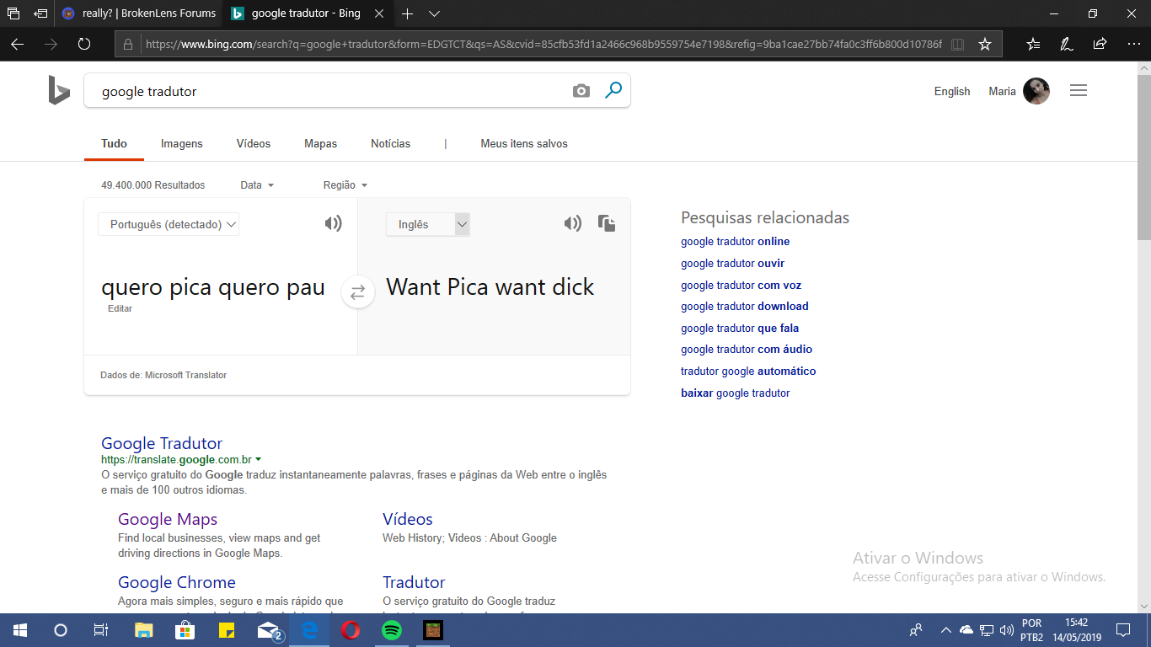This screenshot has height=647, width=1151.
Task: Refresh the page
Action: click(x=84, y=44)
